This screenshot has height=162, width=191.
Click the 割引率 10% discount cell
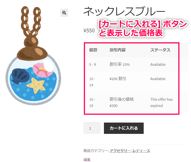(120, 64)
